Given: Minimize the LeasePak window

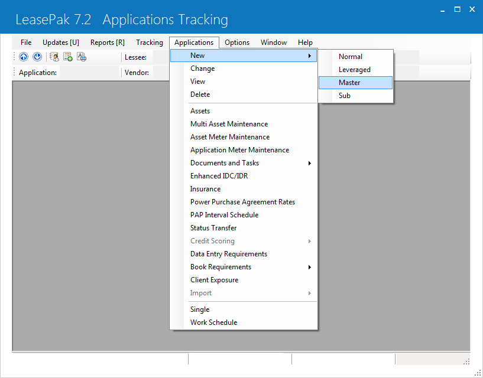Looking at the screenshot, I should [443, 10].
